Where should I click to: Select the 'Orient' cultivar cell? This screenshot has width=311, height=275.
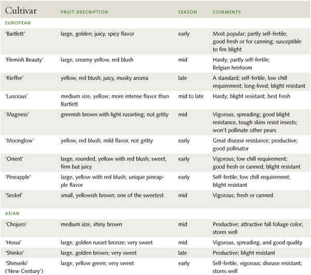(x=14, y=159)
